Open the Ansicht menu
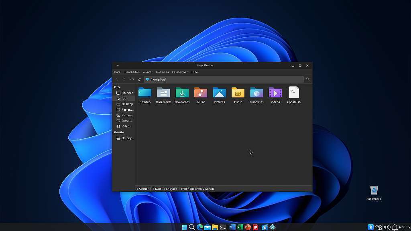The height and width of the screenshot is (231, 411). pyautogui.click(x=148, y=72)
